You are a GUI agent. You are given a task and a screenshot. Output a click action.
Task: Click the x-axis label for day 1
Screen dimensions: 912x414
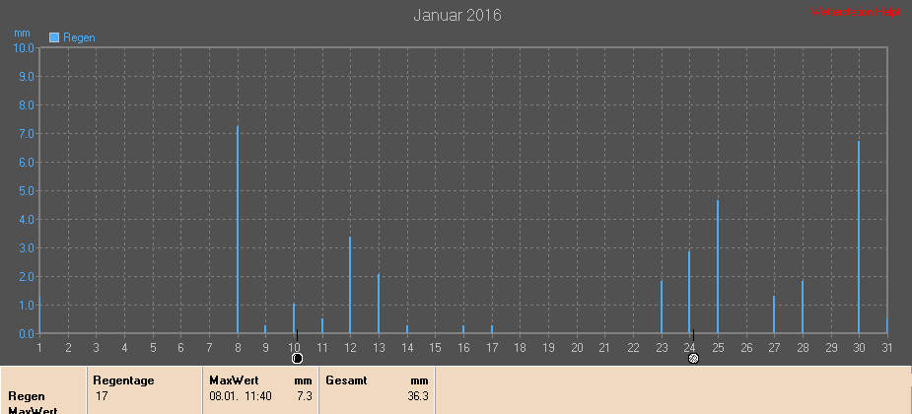(39, 348)
